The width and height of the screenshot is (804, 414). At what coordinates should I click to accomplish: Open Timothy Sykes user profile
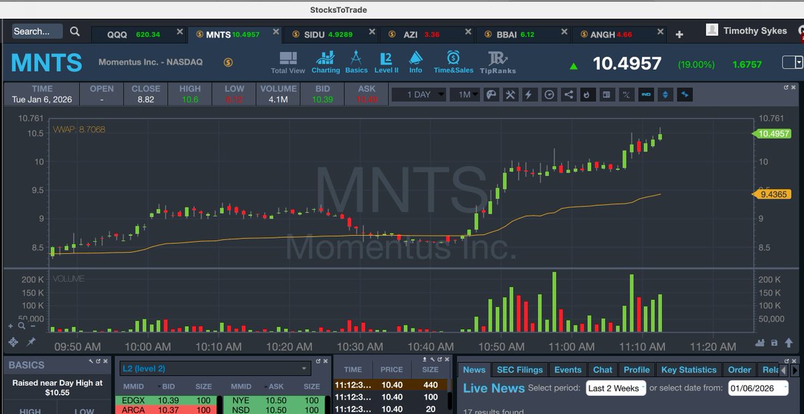click(x=746, y=30)
